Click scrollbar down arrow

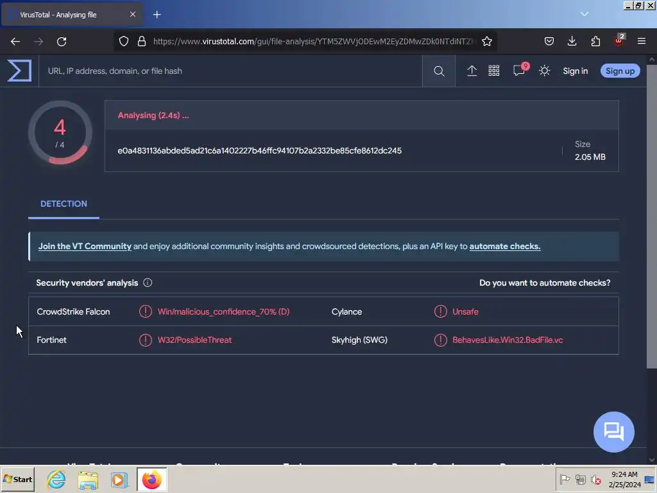tap(652, 460)
